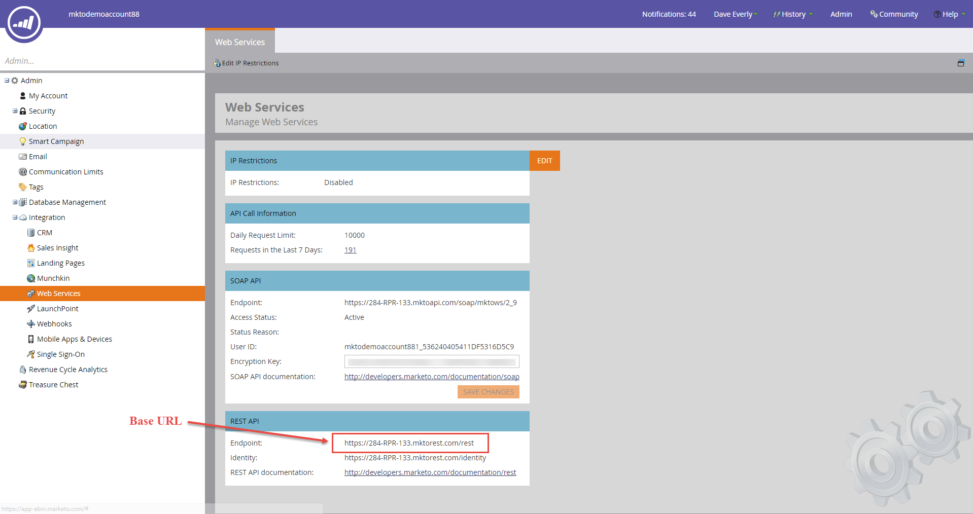Click the 191 requests link
The height and width of the screenshot is (514, 973).
pyautogui.click(x=351, y=250)
